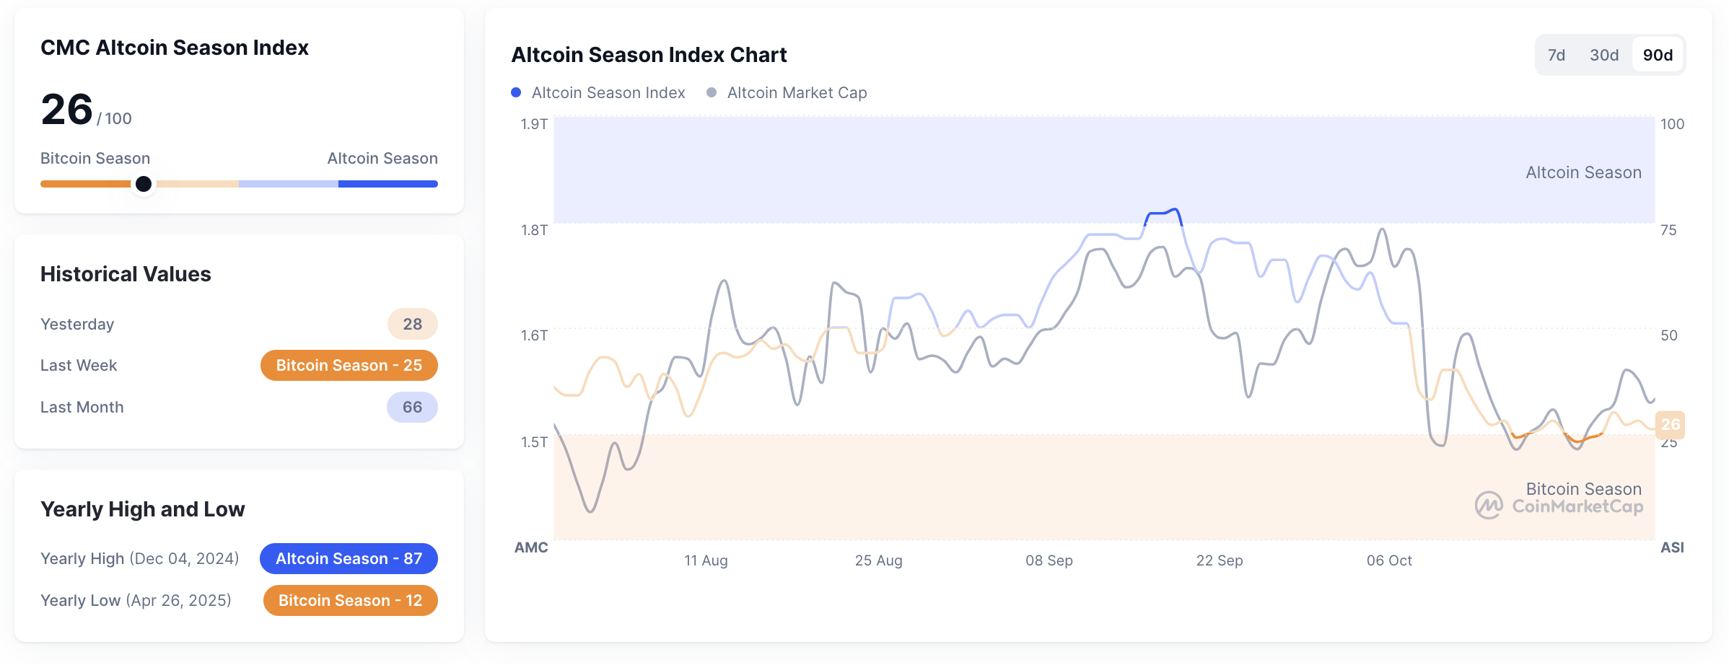Click the CoinMarketCap watermark logo icon

click(1489, 506)
